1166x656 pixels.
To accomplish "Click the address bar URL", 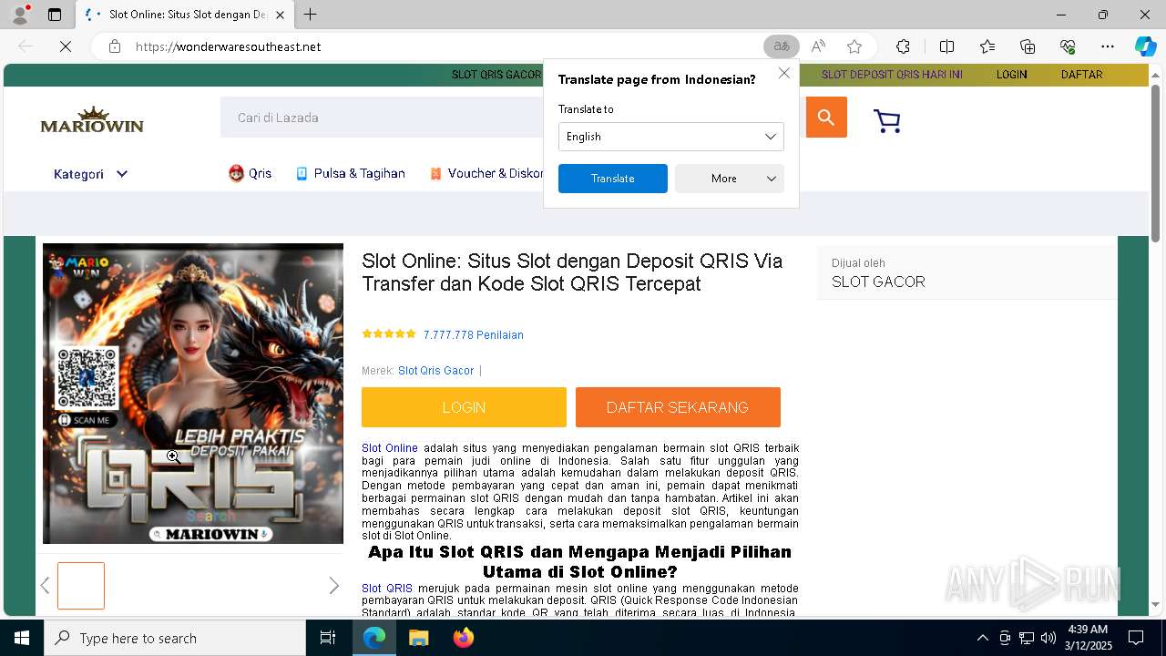I will [x=228, y=46].
